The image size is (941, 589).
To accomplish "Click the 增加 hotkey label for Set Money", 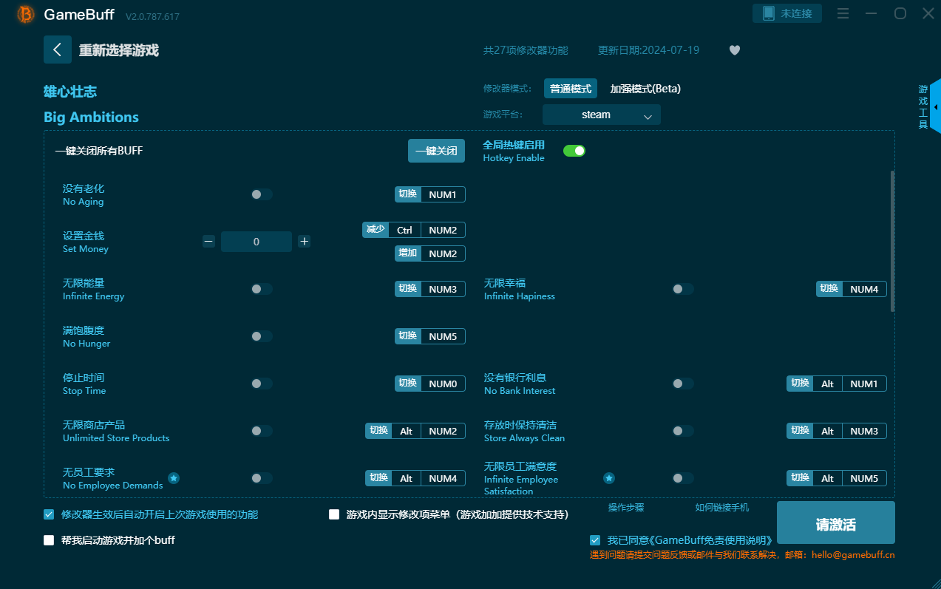I will 408,253.
